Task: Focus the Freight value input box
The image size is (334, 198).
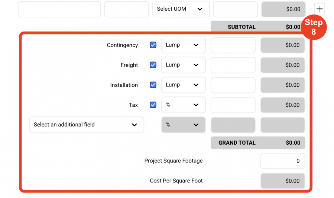Action: click(233, 65)
